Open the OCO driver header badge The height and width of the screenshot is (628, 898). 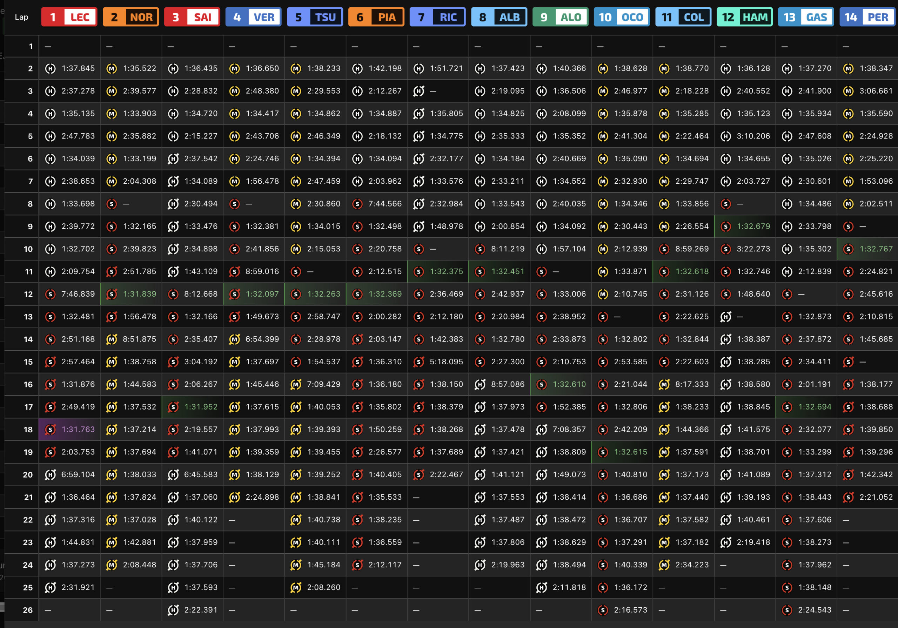pos(622,17)
